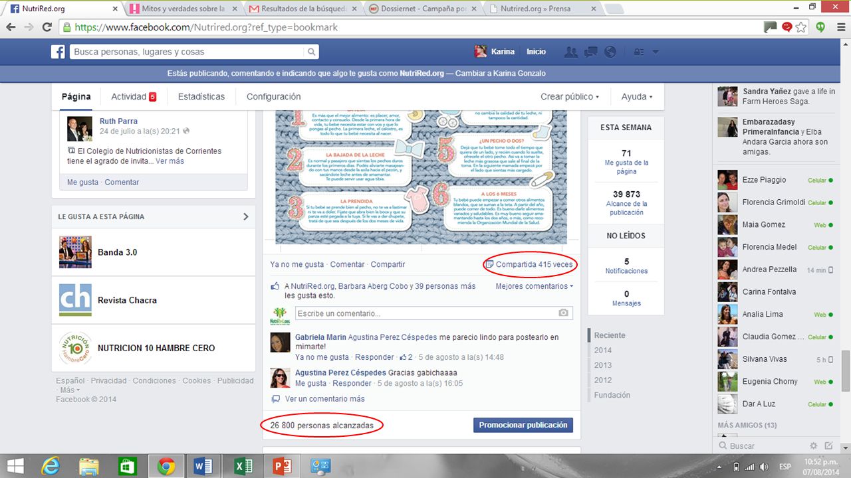Open friend requests icon in header
851x478 pixels.
[570, 52]
